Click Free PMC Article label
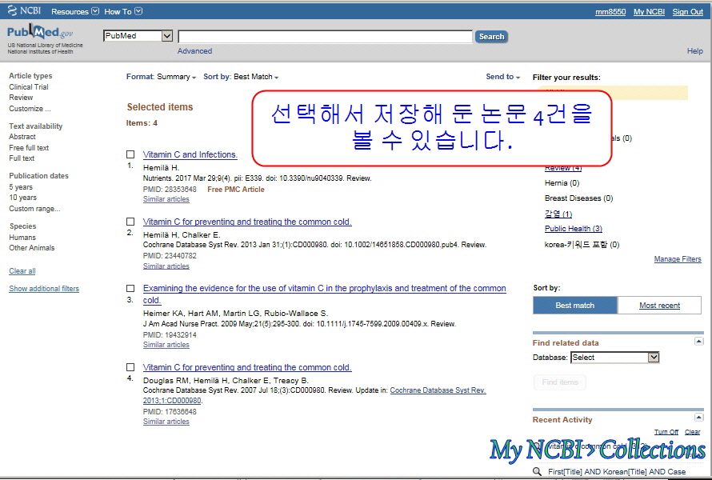Image resolution: width=712 pixels, height=480 pixels. 236,190
